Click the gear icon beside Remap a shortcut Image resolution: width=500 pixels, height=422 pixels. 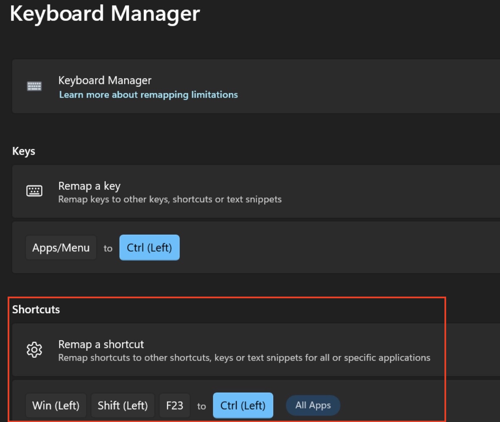tap(34, 350)
